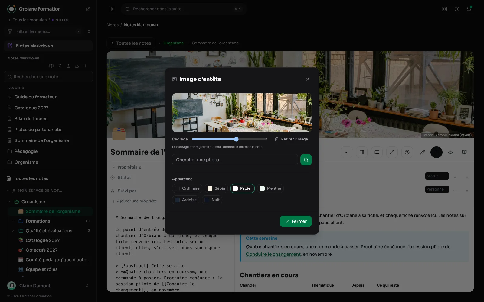Click the fullscreen expand arrows icon
This screenshot has height=302, width=484.
tap(392, 152)
